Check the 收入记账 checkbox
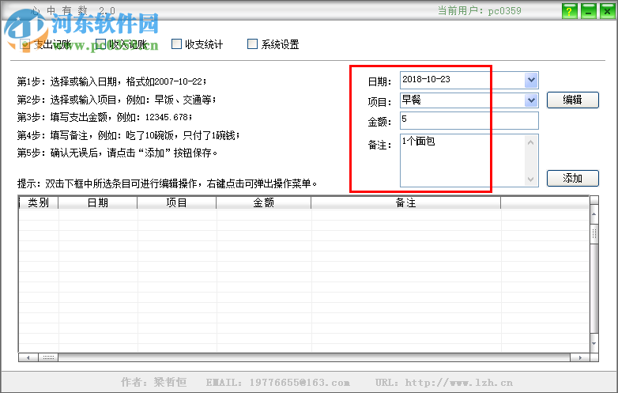The width and height of the screenshot is (618, 393). [x=101, y=44]
